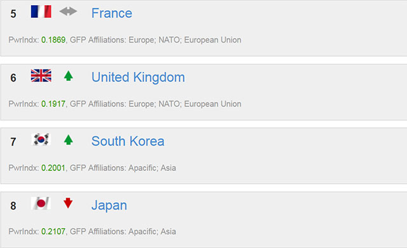The height and width of the screenshot is (248, 407).
Task: Click the France flag icon
Action: pyautogui.click(x=41, y=11)
